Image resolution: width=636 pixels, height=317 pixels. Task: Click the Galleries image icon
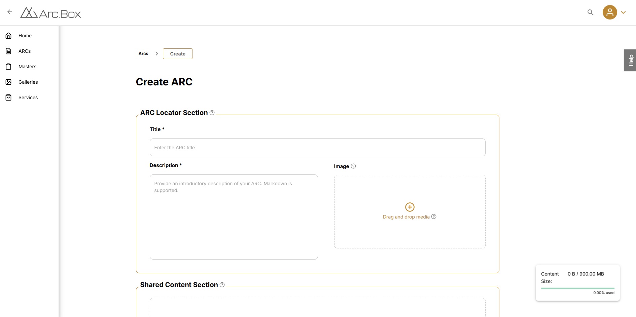point(9,82)
